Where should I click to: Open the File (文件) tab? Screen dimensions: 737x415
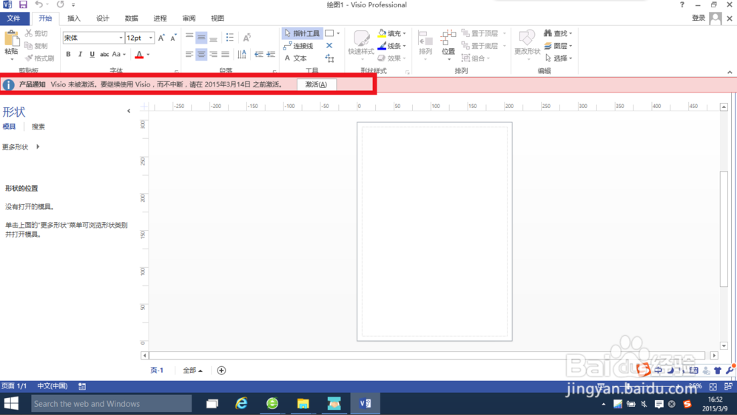click(x=14, y=18)
